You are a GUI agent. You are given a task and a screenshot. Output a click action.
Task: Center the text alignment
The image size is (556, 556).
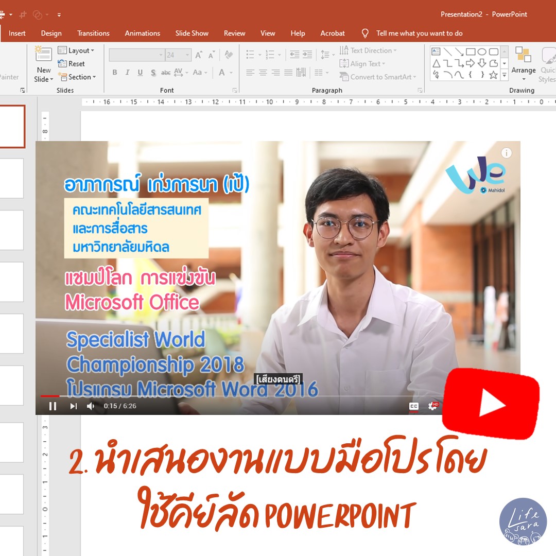pos(263,73)
